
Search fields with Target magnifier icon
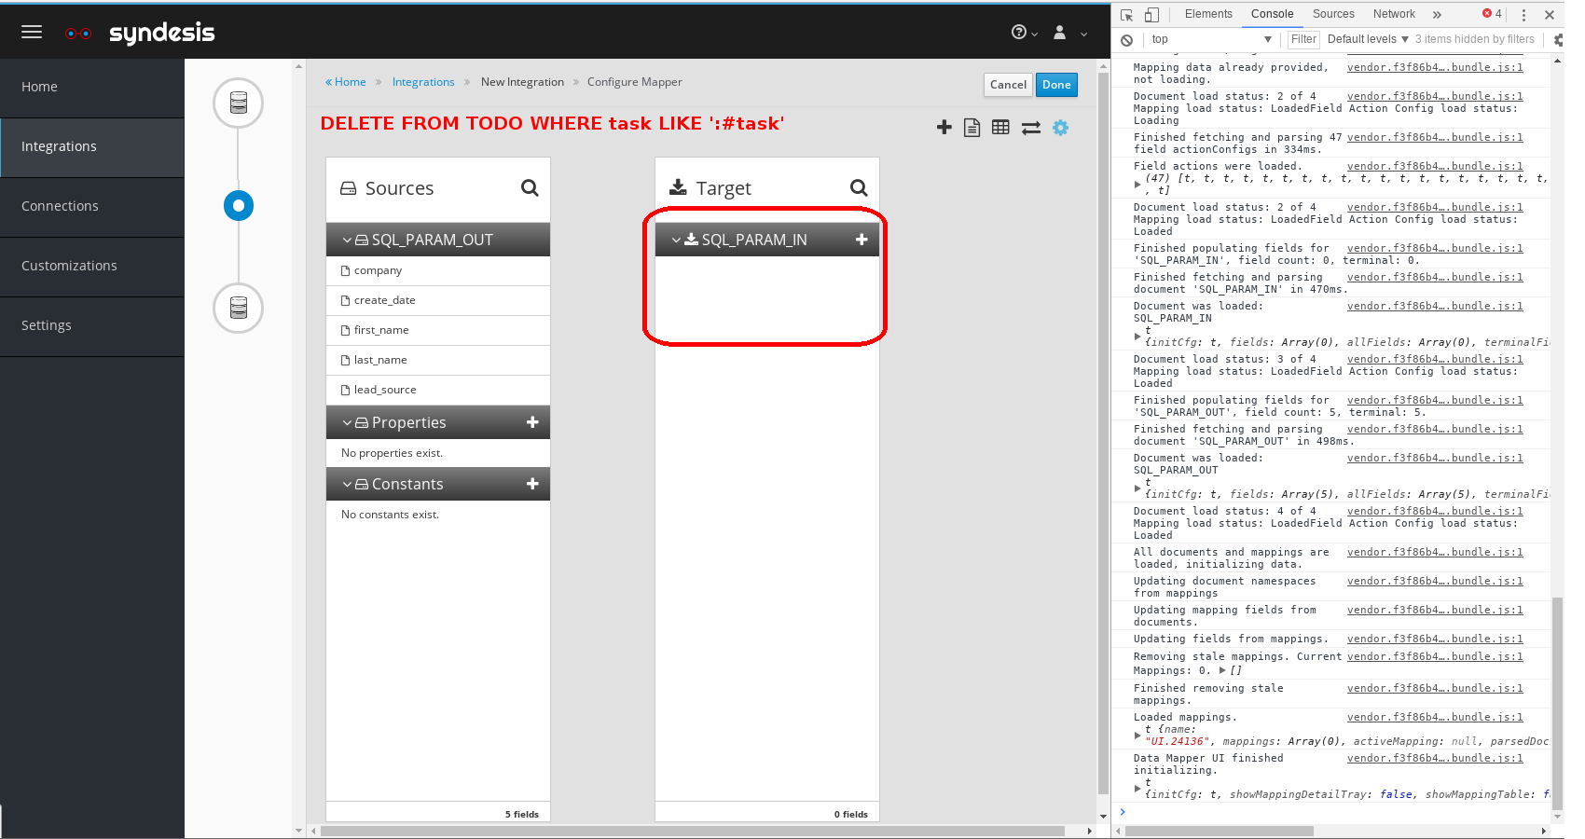click(x=859, y=187)
